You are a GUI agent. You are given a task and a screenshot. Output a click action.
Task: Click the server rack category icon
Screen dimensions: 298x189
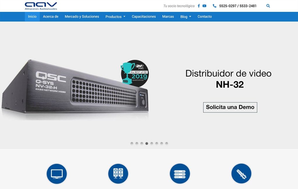pyautogui.click(x=180, y=173)
